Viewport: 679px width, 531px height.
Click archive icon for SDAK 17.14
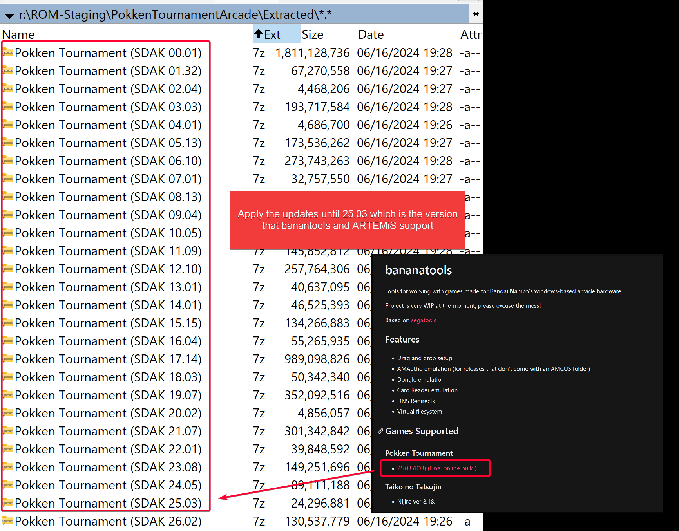pos(8,359)
